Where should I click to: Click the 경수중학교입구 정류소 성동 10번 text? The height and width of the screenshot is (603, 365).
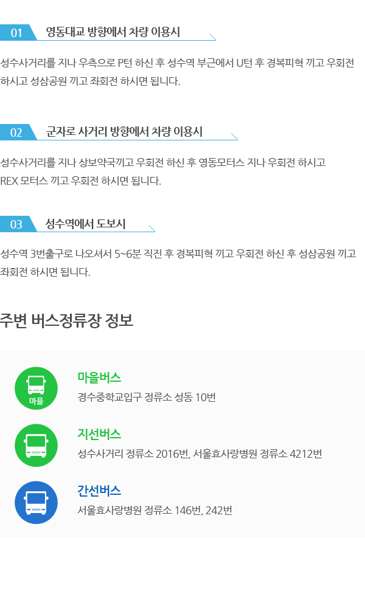pyautogui.click(x=147, y=397)
